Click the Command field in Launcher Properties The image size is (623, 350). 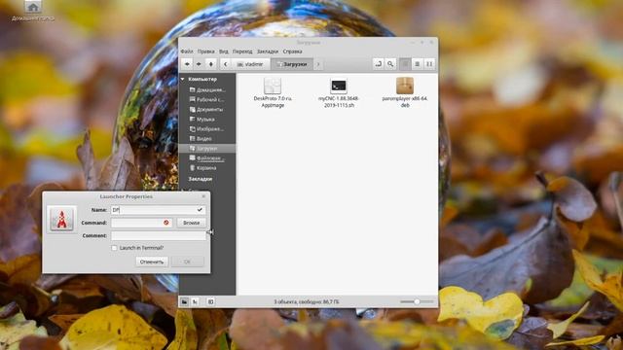click(141, 223)
